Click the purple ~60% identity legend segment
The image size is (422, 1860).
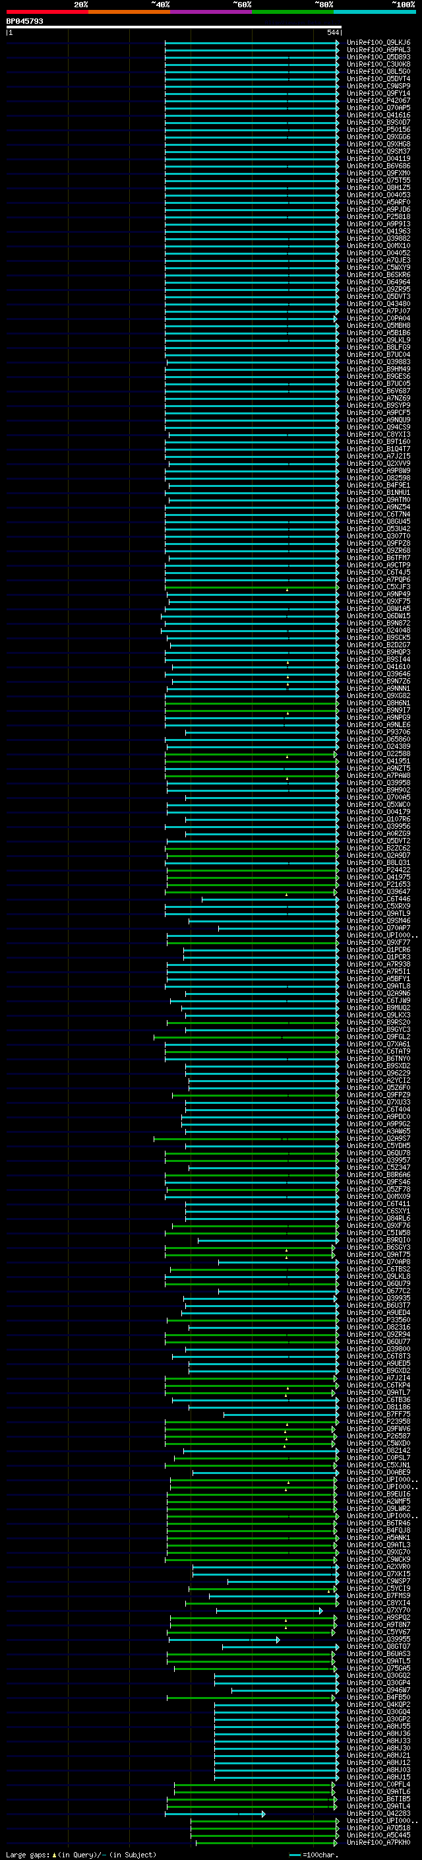(210, 12)
